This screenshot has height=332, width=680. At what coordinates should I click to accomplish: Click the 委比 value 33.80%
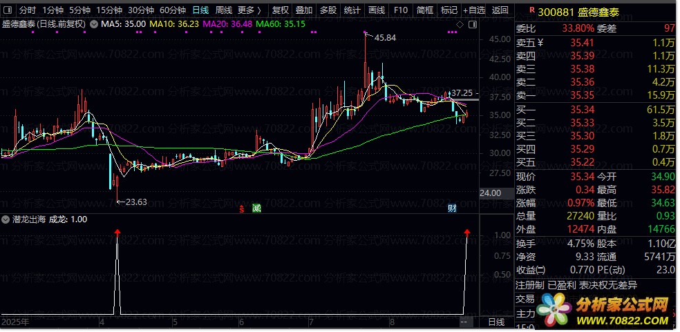pyautogui.click(x=578, y=29)
